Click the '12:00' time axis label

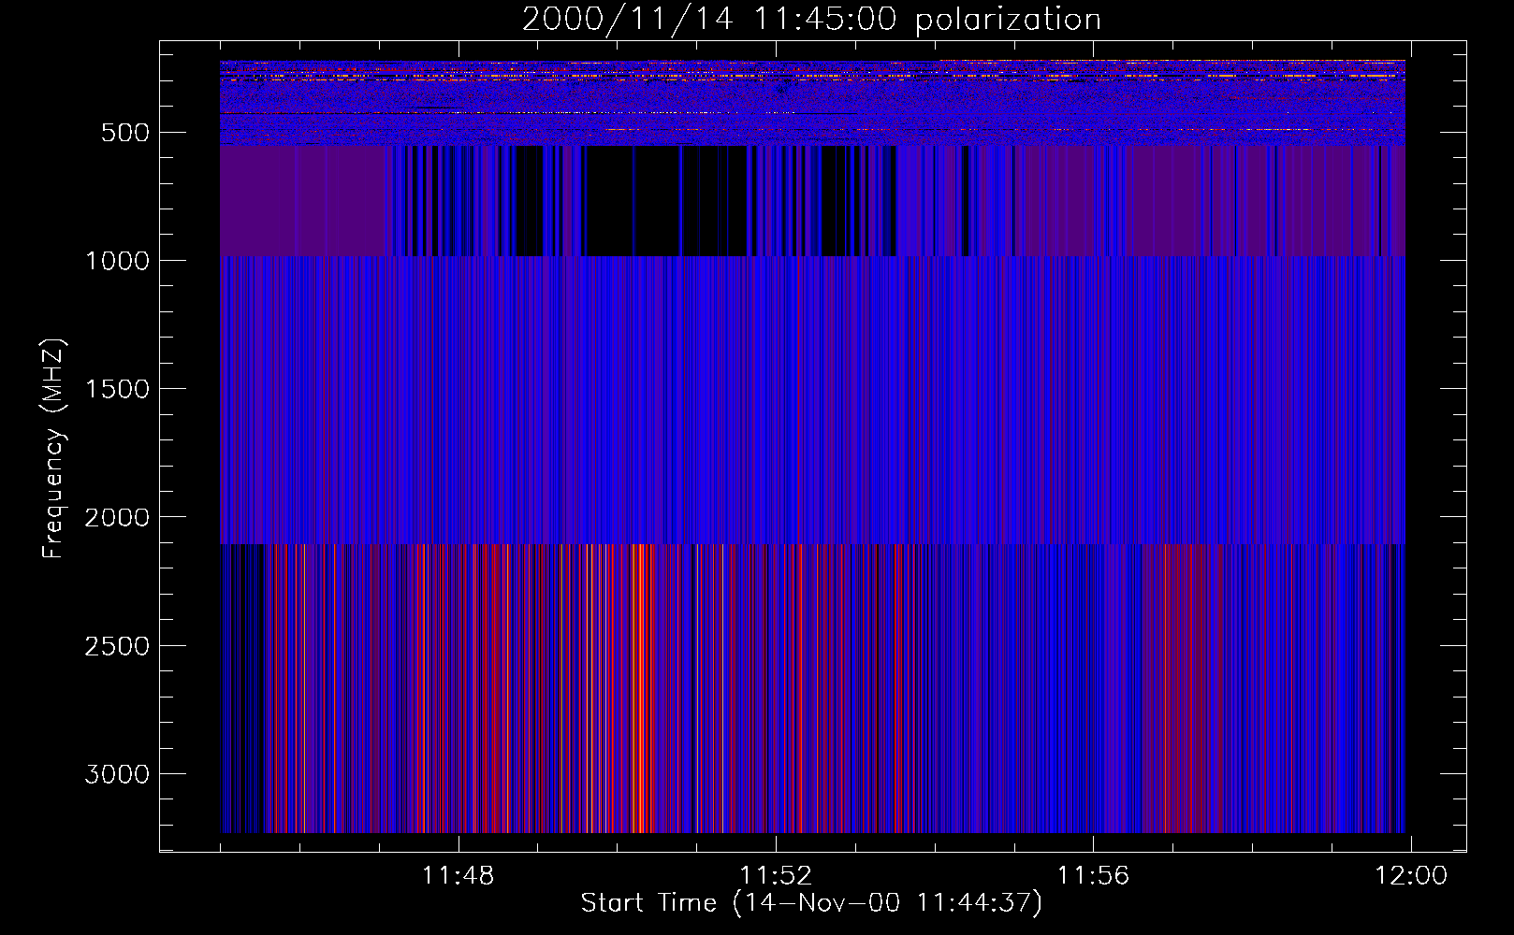tap(1410, 876)
